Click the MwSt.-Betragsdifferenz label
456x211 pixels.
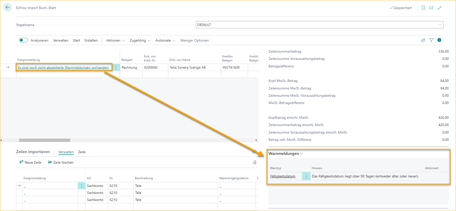coord(286,103)
